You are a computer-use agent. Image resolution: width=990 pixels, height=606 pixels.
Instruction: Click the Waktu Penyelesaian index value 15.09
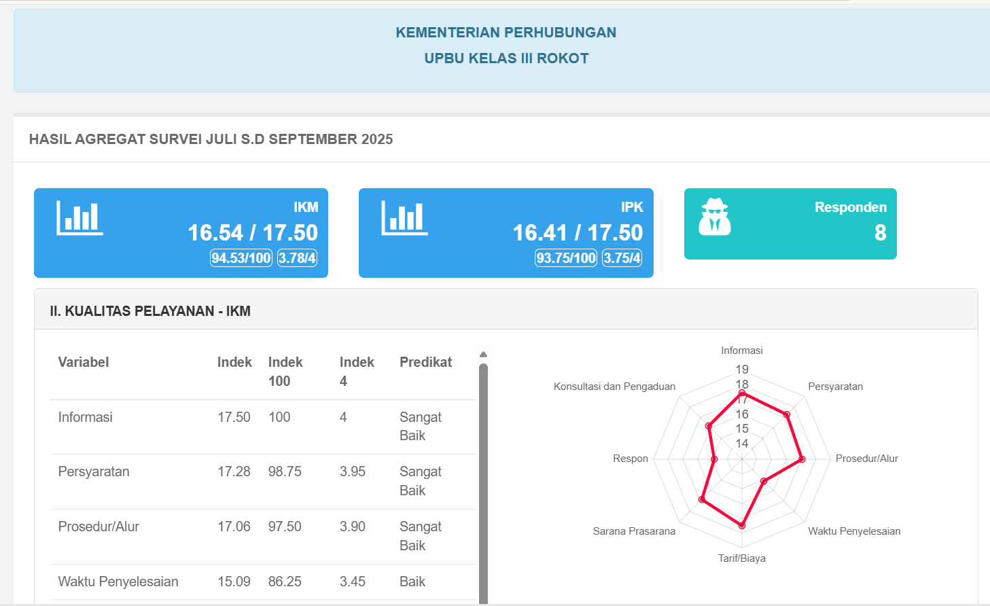[234, 582]
